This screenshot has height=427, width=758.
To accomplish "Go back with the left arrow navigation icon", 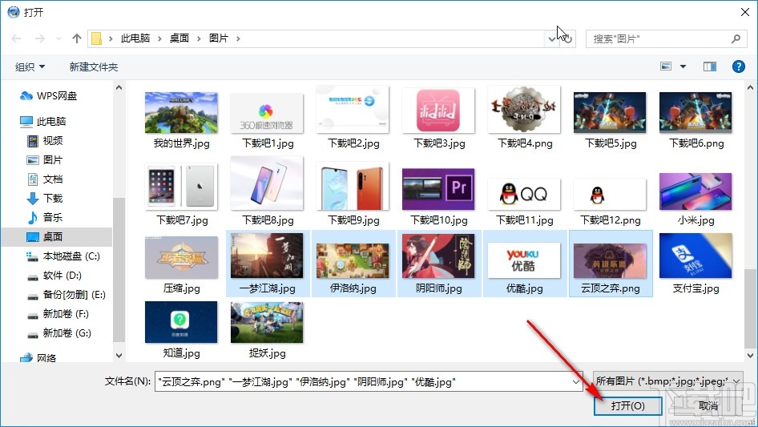I will click(16, 38).
